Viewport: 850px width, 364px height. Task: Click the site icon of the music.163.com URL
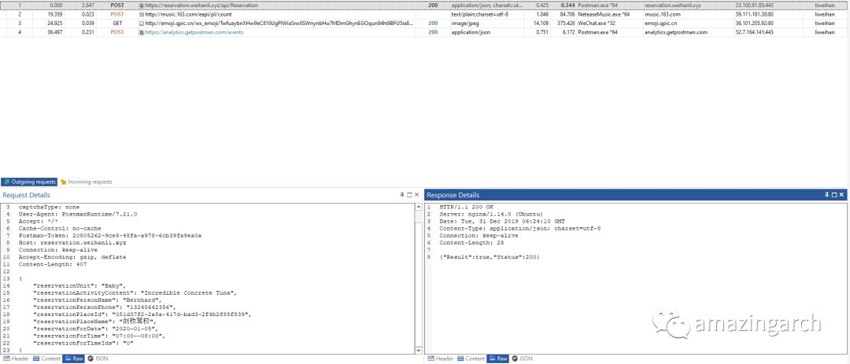coord(142,14)
